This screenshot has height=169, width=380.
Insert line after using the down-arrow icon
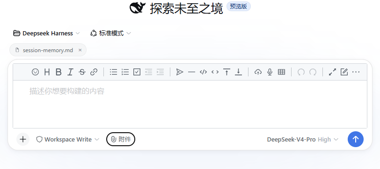tap(239, 72)
